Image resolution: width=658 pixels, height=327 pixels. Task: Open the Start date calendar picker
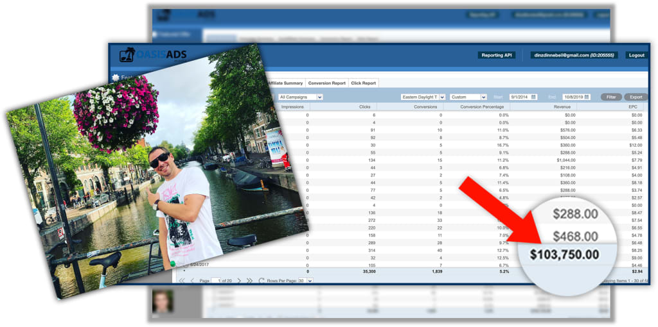click(534, 97)
